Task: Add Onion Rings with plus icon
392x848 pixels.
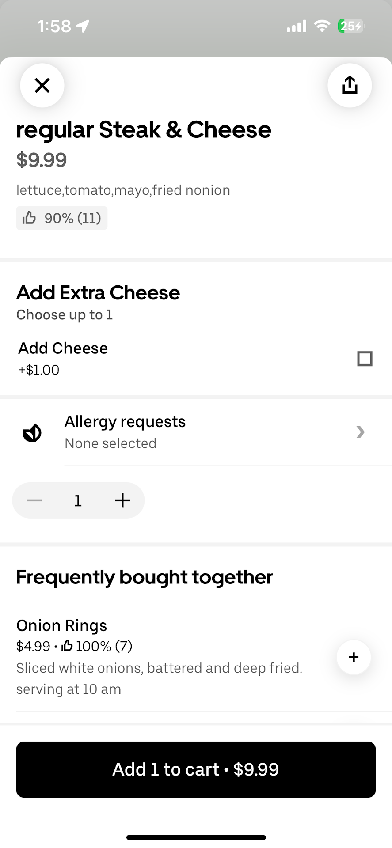Action: click(354, 657)
